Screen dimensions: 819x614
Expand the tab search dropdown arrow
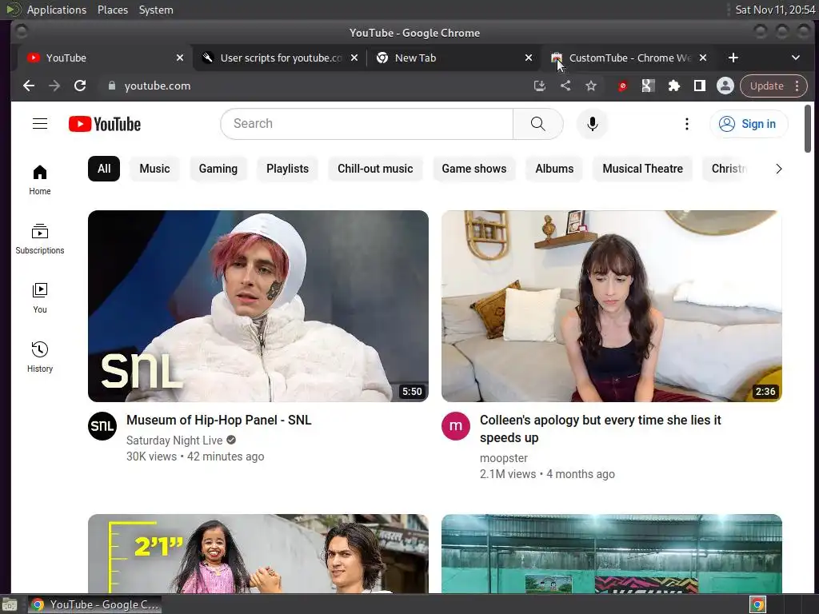click(x=796, y=58)
